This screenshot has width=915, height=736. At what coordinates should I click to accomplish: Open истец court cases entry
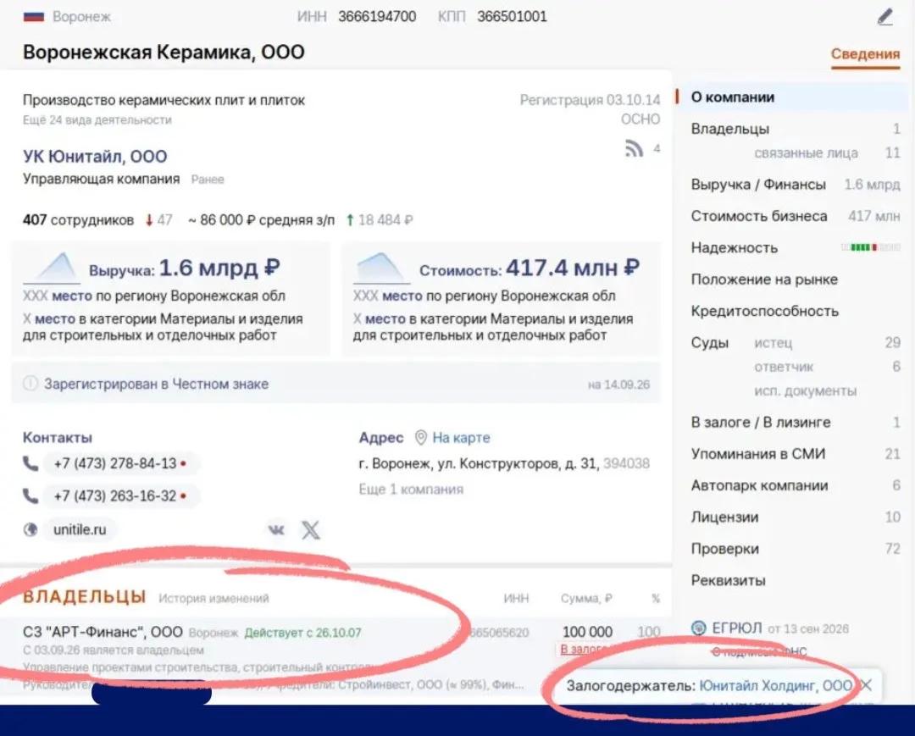(x=774, y=343)
